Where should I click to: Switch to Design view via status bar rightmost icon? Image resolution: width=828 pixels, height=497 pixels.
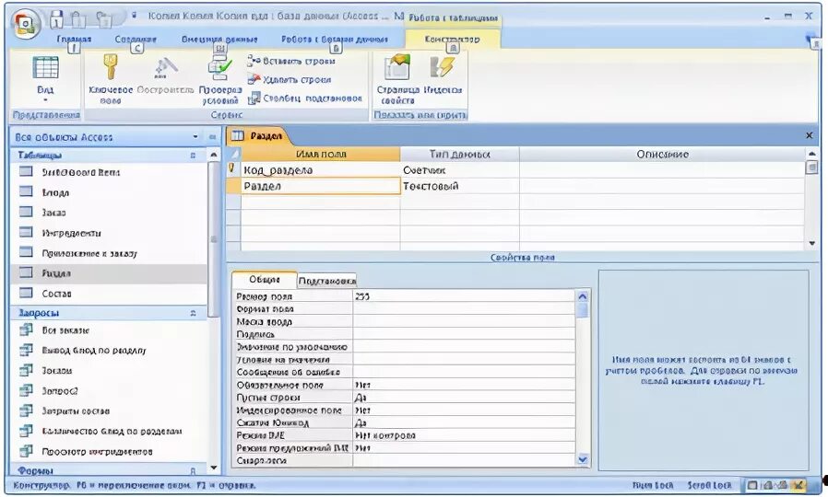[799, 485]
